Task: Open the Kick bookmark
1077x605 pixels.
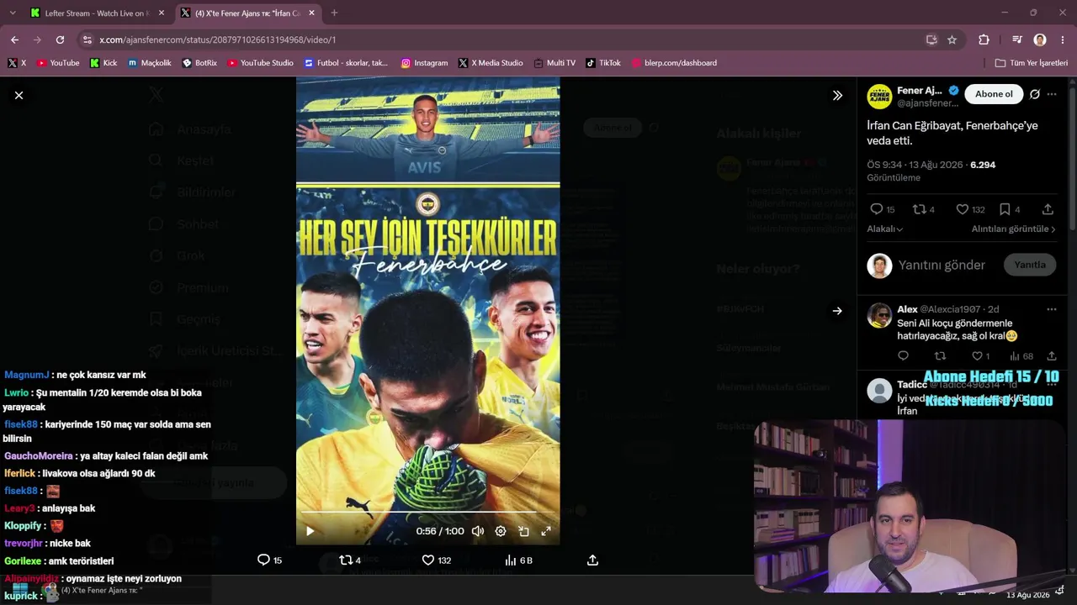Action: click(x=103, y=63)
